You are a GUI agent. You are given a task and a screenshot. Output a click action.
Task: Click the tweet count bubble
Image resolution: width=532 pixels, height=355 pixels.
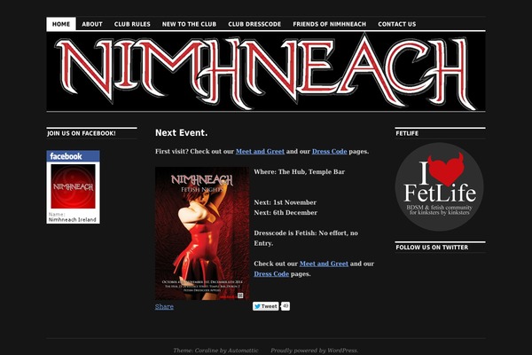[x=286, y=306]
